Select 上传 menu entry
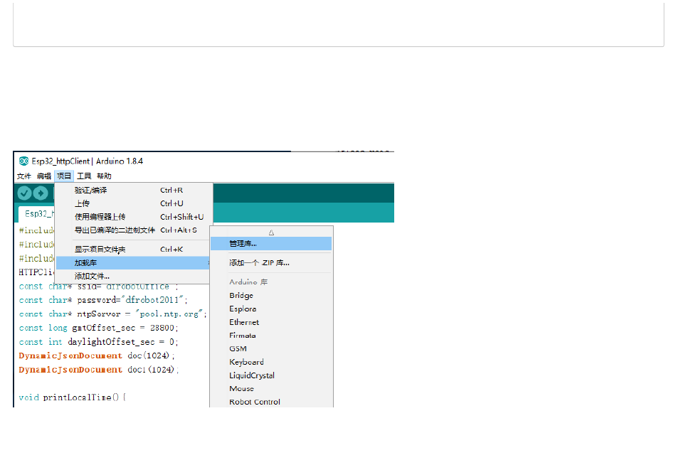The image size is (676, 465). tap(134, 203)
